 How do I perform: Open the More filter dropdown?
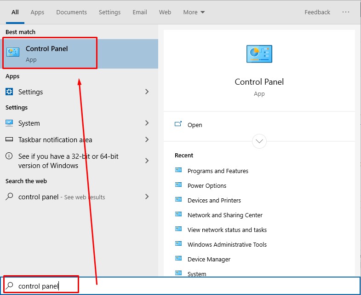194,12
